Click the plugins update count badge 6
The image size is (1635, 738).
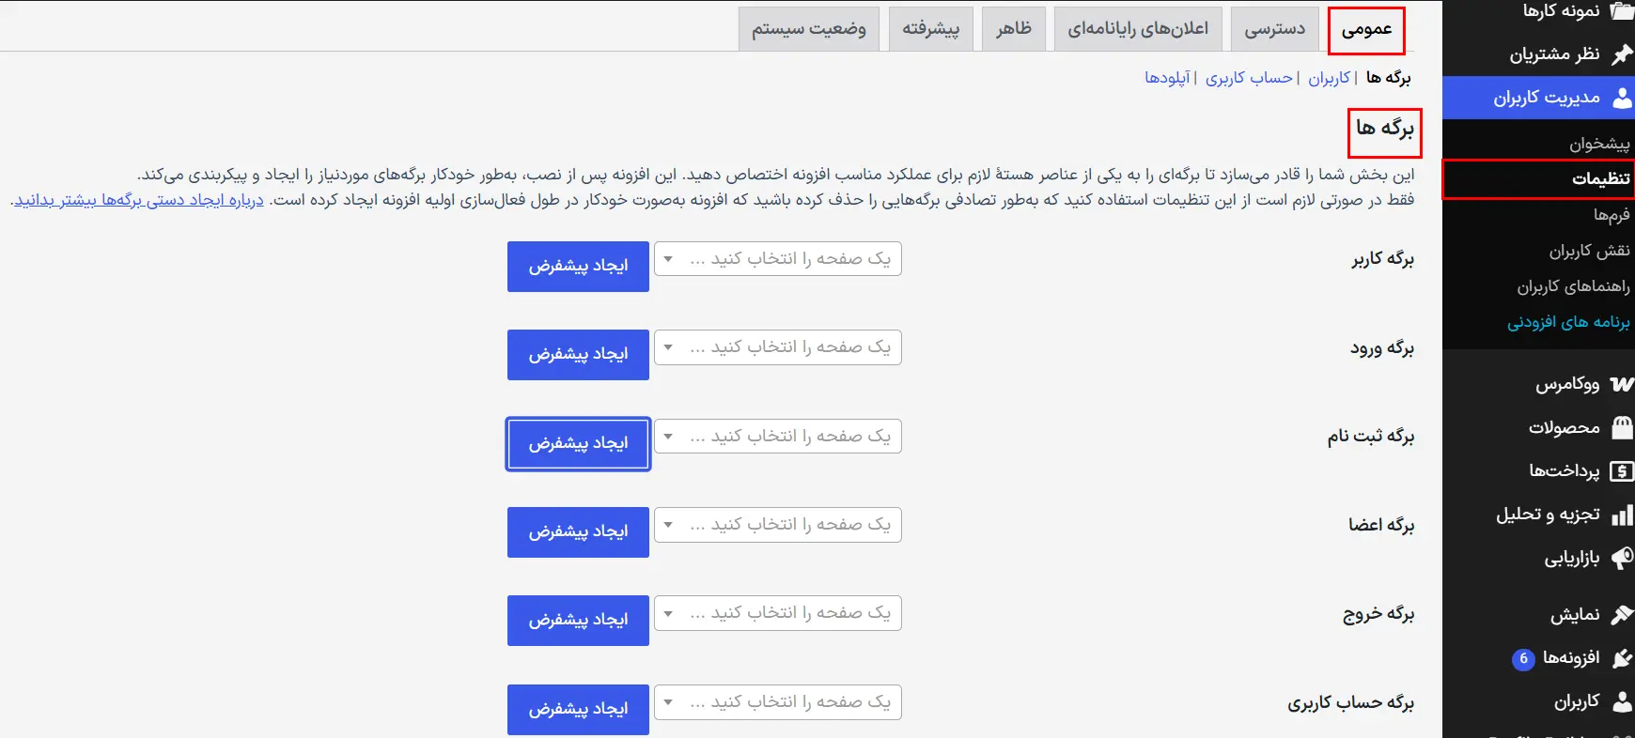(1523, 659)
